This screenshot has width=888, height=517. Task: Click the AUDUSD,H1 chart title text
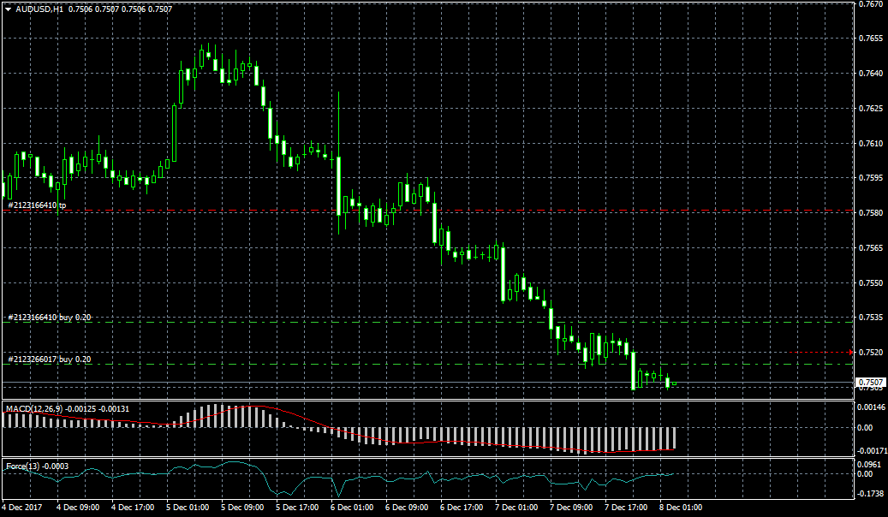point(39,9)
